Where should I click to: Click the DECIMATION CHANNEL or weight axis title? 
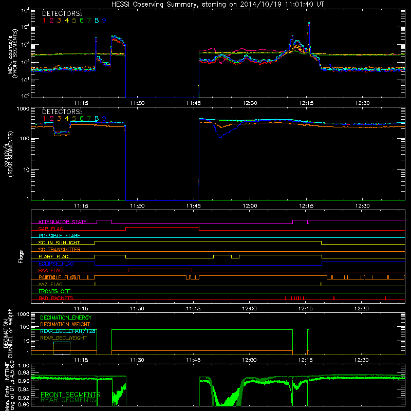[x=8, y=333]
